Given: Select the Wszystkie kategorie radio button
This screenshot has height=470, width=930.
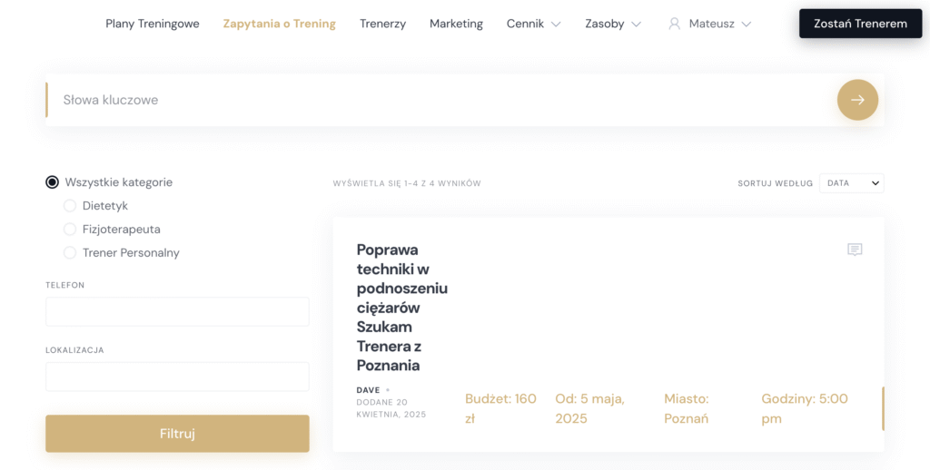Looking at the screenshot, I should coord(53,182).
